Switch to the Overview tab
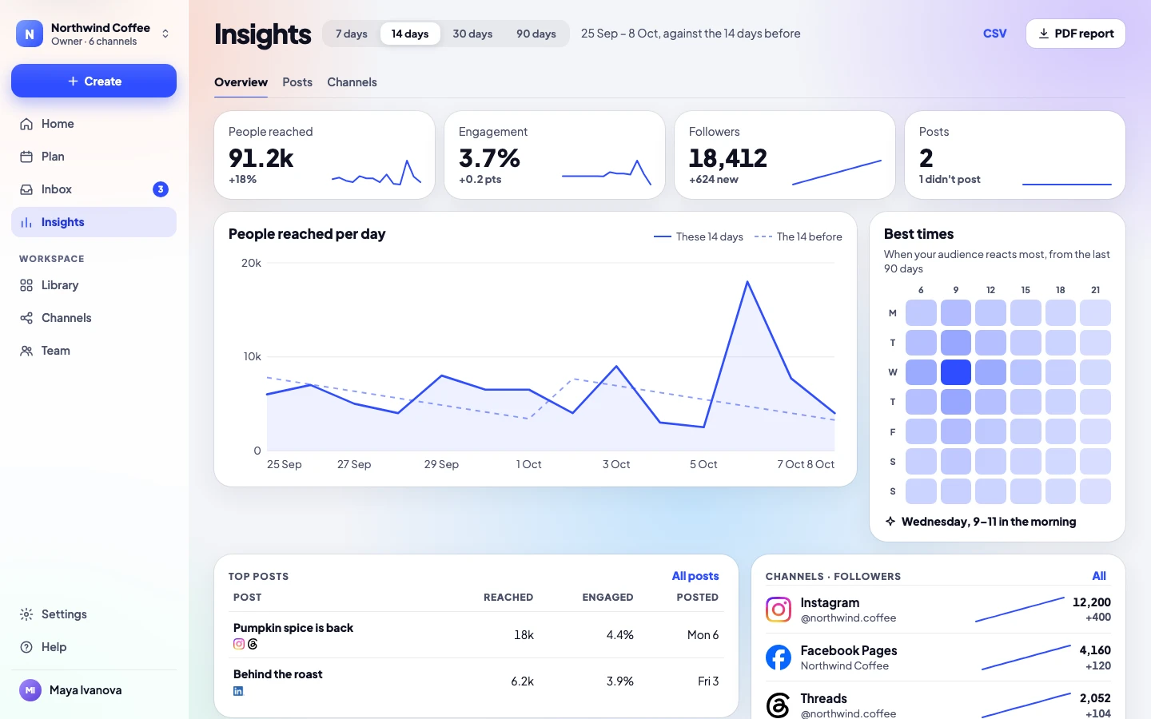 click(x=241, y=82)
